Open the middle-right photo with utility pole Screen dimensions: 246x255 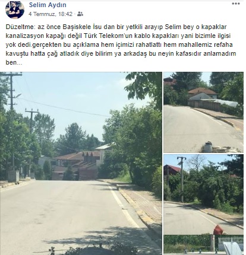(204, 195)
